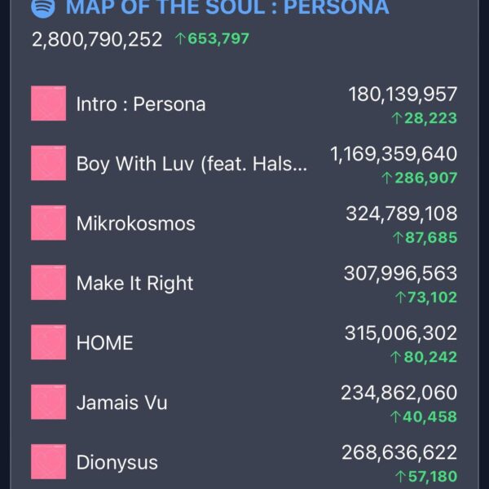Select the Mikrokosmos track name
Image resolution: width=489 pixels, height=489 pixels.
[x=135, y=223]
